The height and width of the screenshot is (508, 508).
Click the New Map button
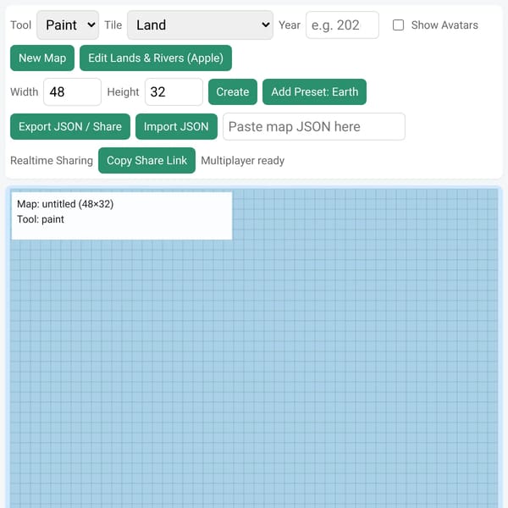coord(42,58)
